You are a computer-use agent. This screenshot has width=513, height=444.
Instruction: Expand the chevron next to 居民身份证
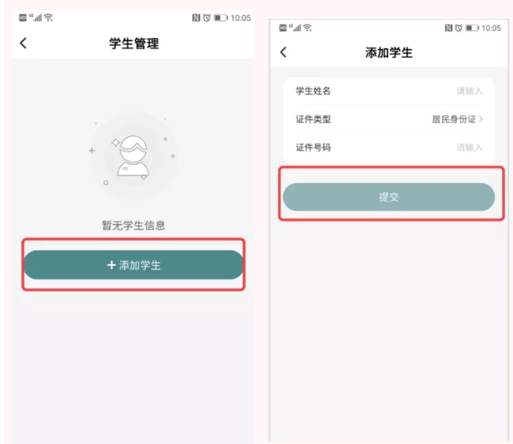pyautogui.click(x=480, y=119)
